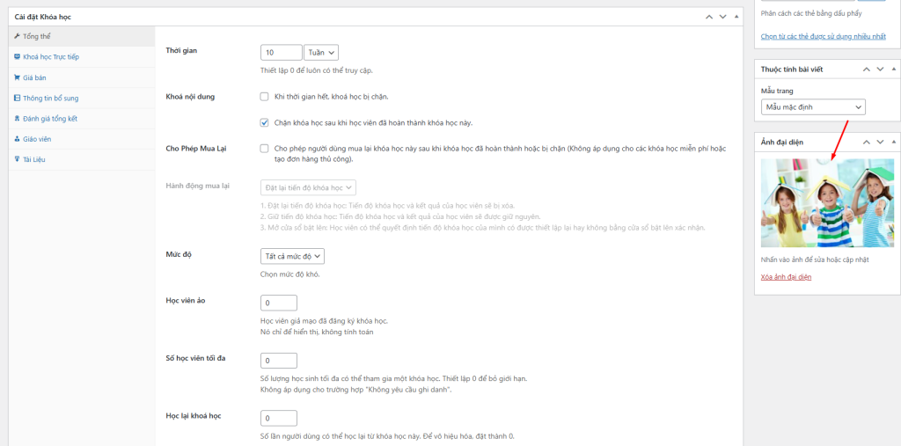Image resolution: width=901 pixels, height=446 pixels.
Task: Click the Xóa ảnh đại diện link
Action: pyautogui.click(x=786, y=277)
